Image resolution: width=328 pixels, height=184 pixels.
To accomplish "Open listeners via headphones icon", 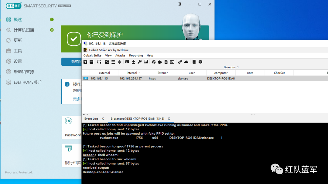I will (x=99, y=62).
